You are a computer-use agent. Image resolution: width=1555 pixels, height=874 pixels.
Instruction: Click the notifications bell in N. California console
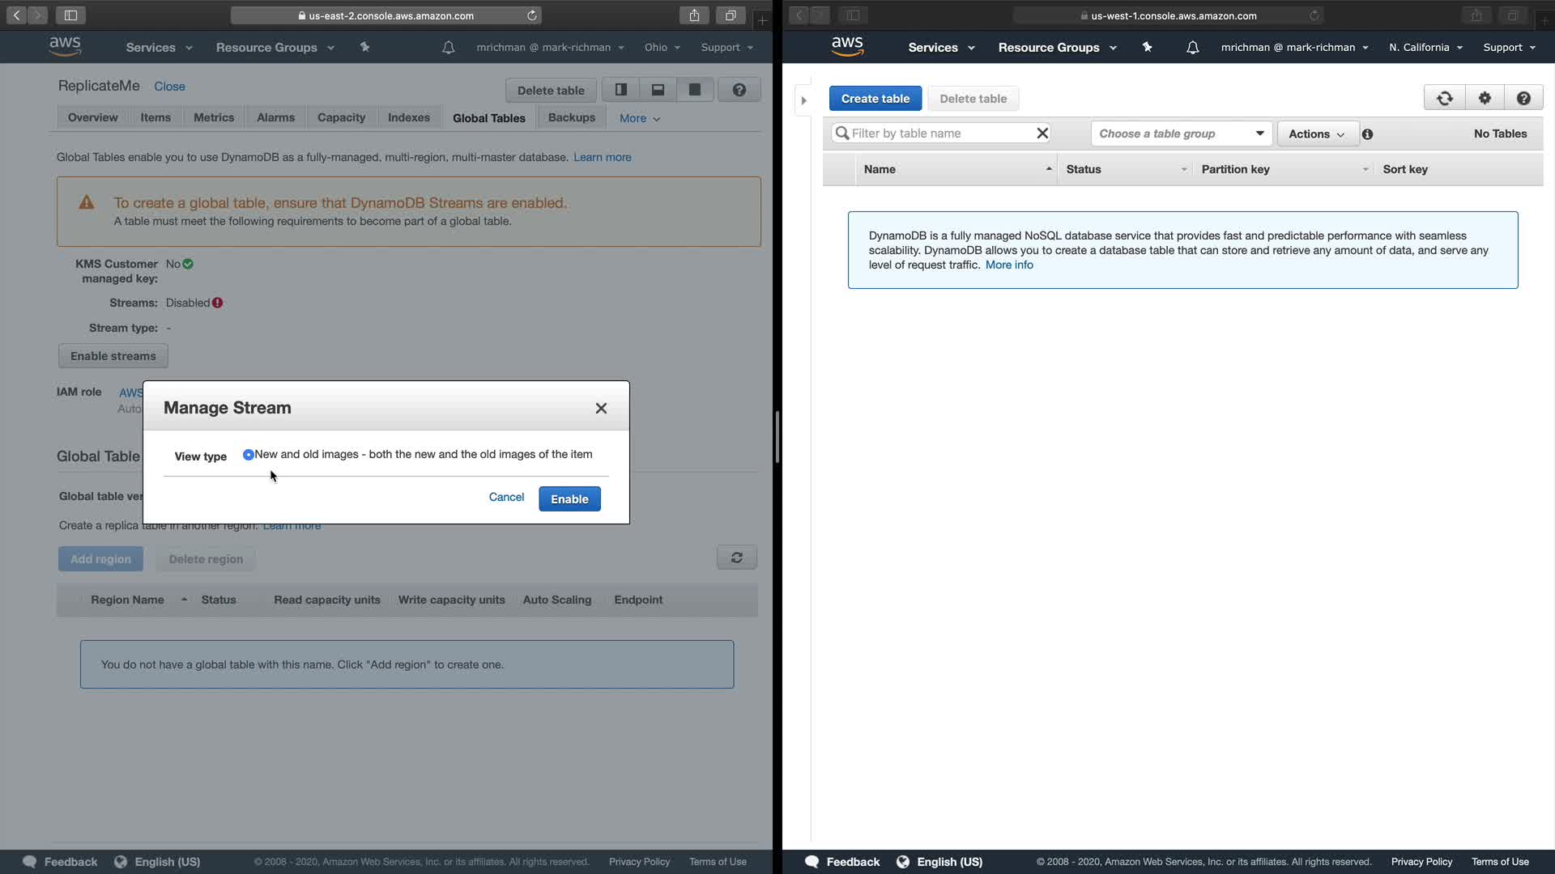tap(1192, 48)
